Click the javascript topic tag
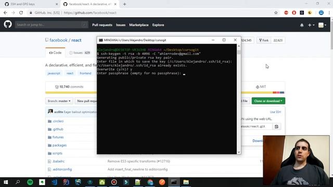This screenshot has height=187, width=333. pyautogui.click(x=54, y=73)
